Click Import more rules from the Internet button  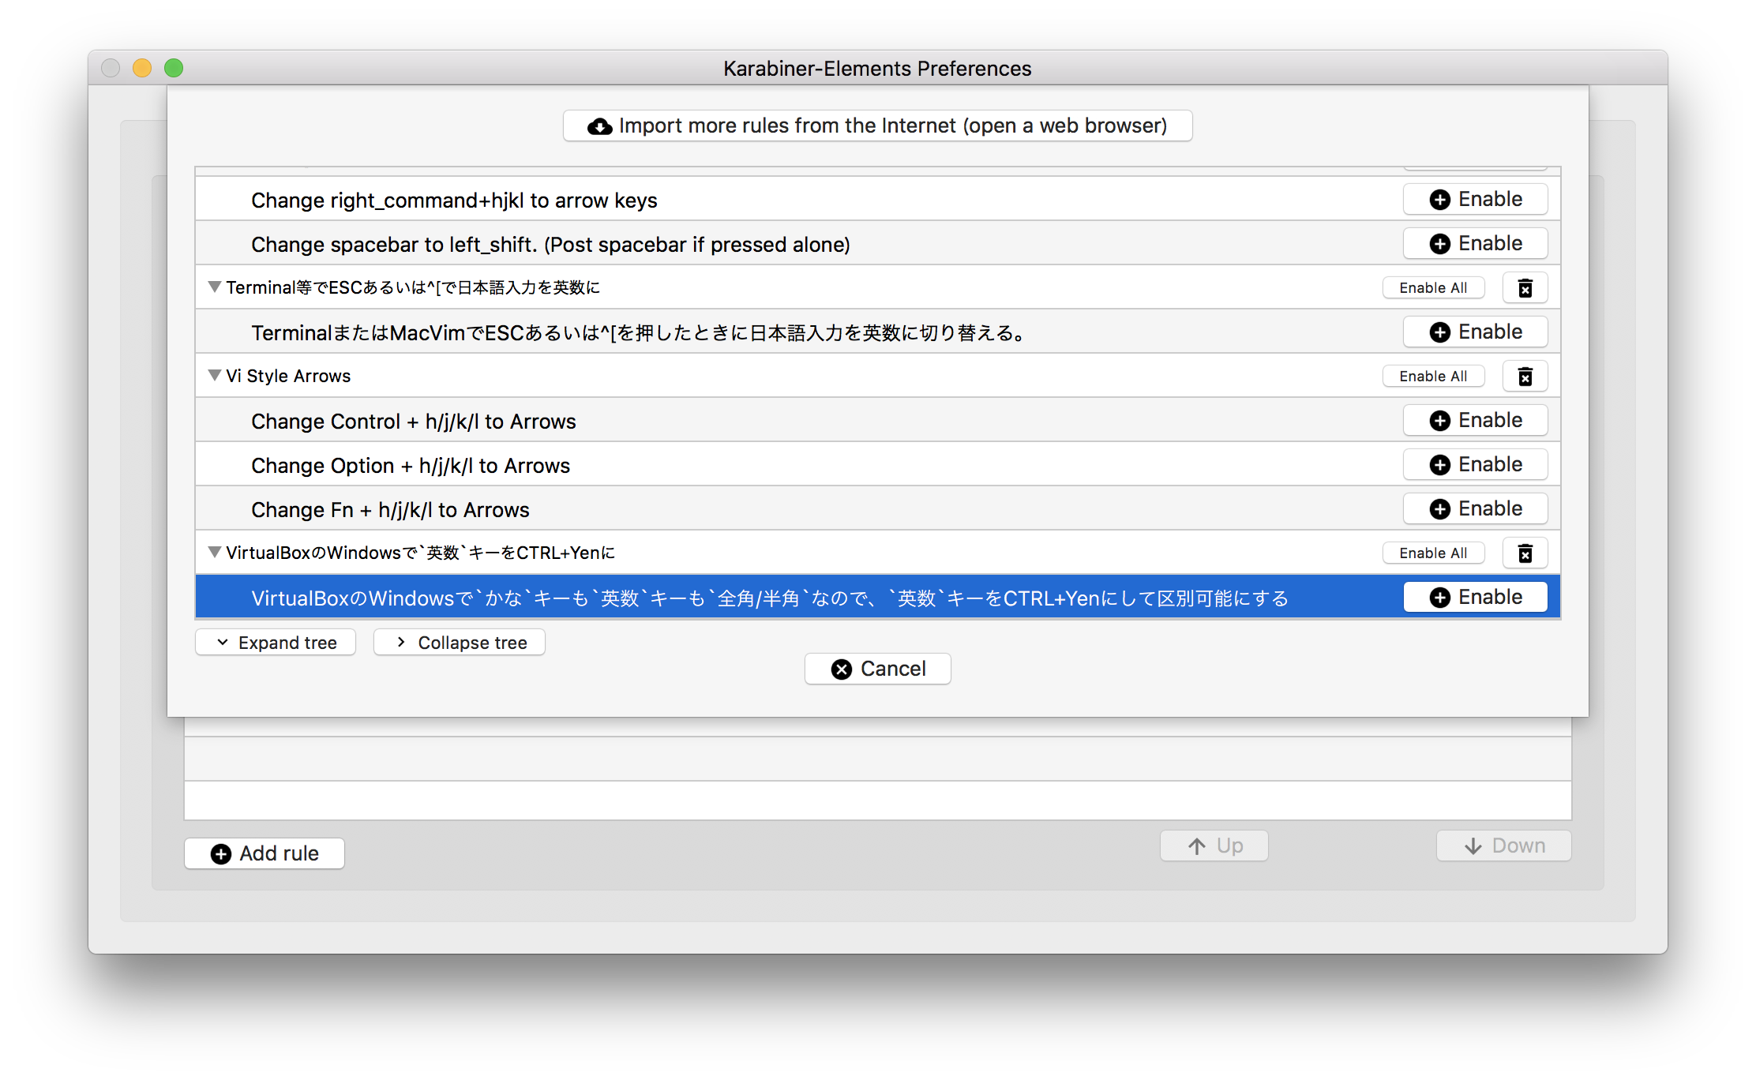coord(877,126)
